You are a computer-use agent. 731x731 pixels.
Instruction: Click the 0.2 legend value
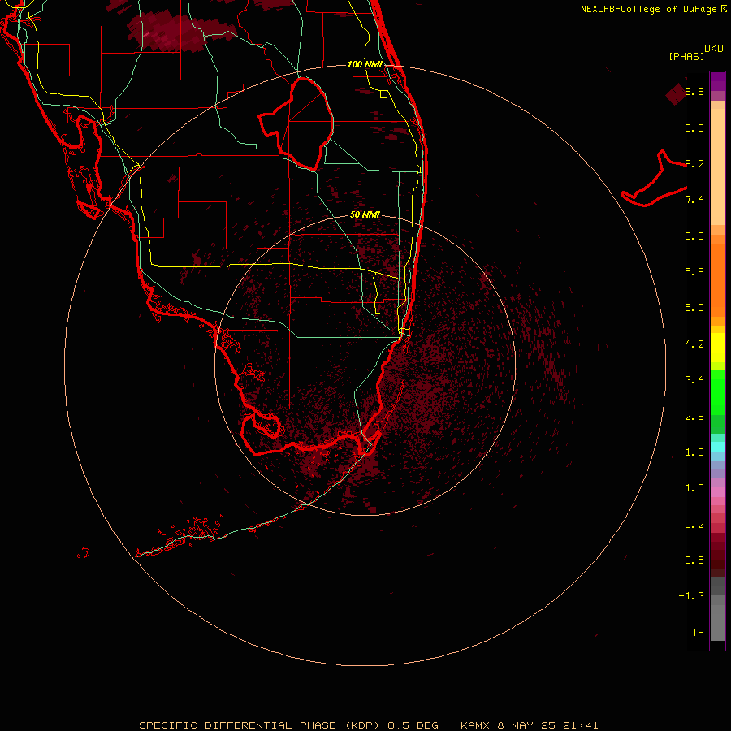click(x=694, y=525)
